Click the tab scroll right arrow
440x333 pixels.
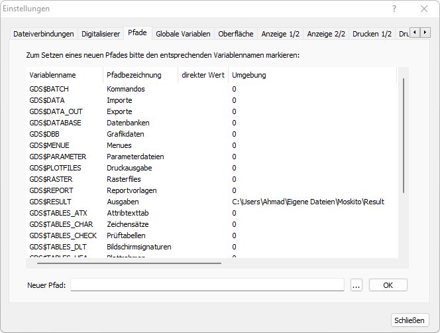tap(424, 33)
